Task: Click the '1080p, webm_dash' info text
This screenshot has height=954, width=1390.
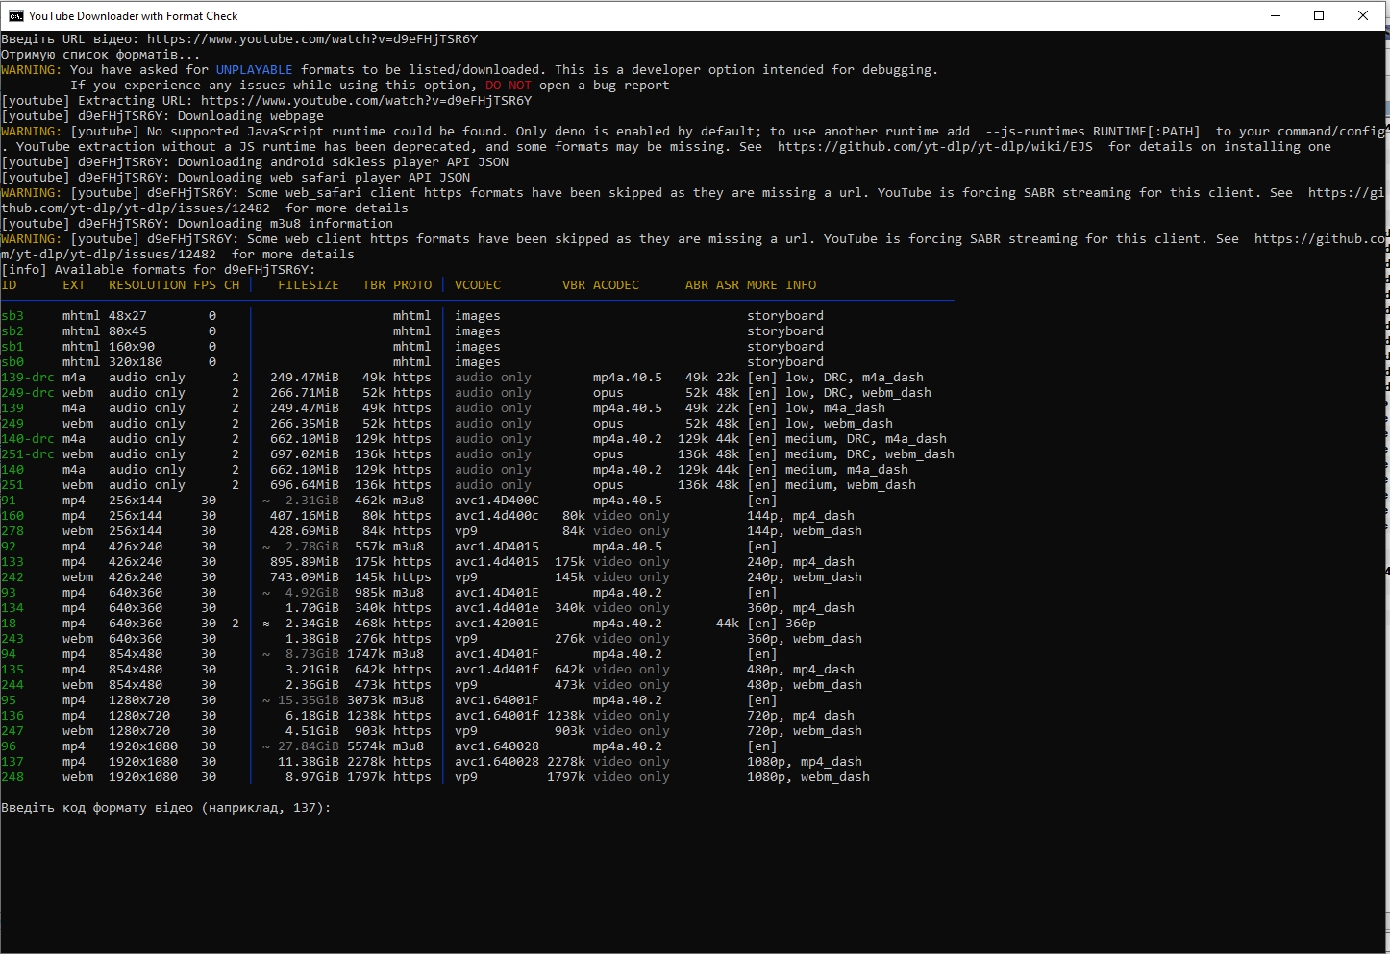Action: (x=808, y=777)
